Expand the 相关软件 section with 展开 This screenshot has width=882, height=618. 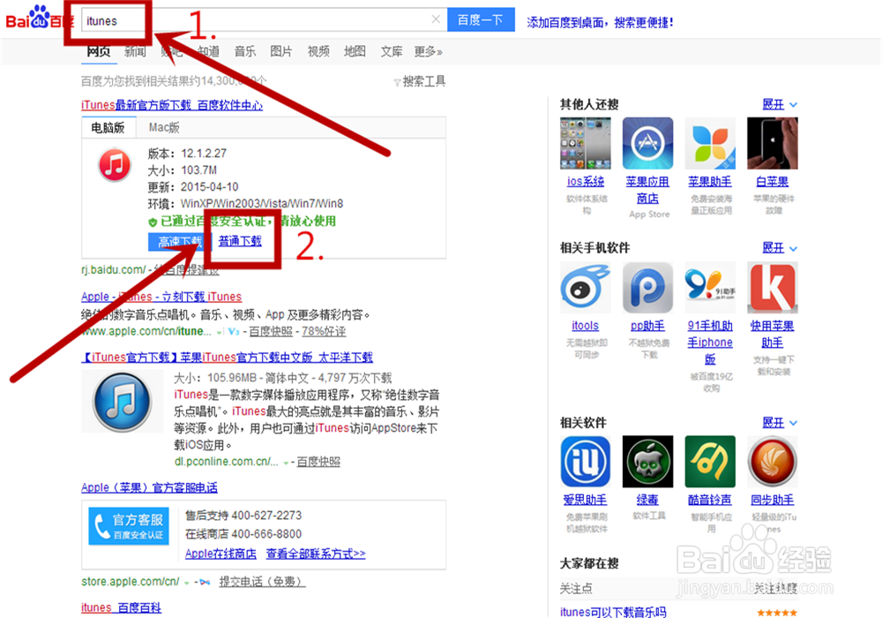coord(779,422)
